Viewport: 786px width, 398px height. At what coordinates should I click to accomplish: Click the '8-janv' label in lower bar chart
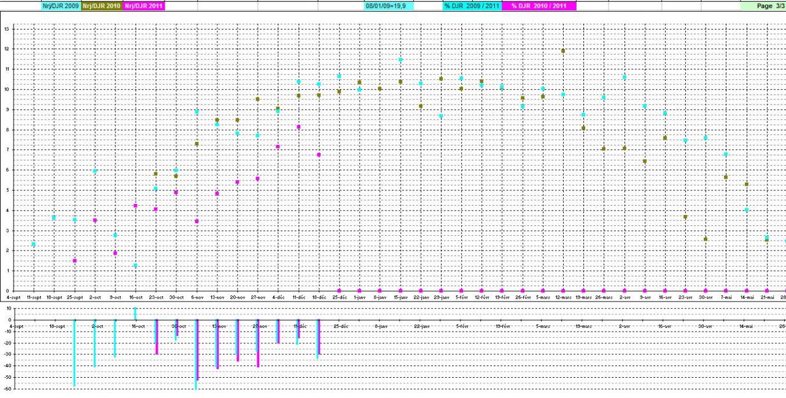(x=380, y=326)
